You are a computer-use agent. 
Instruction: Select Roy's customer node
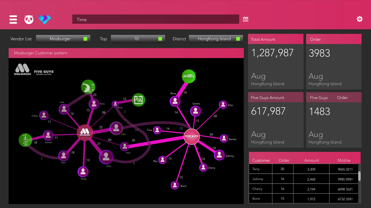pos(163,160)
